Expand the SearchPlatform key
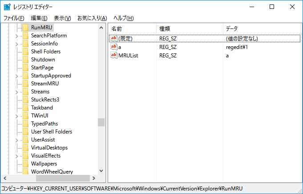This screenshot has height=194, width=303. click(16, 36)
